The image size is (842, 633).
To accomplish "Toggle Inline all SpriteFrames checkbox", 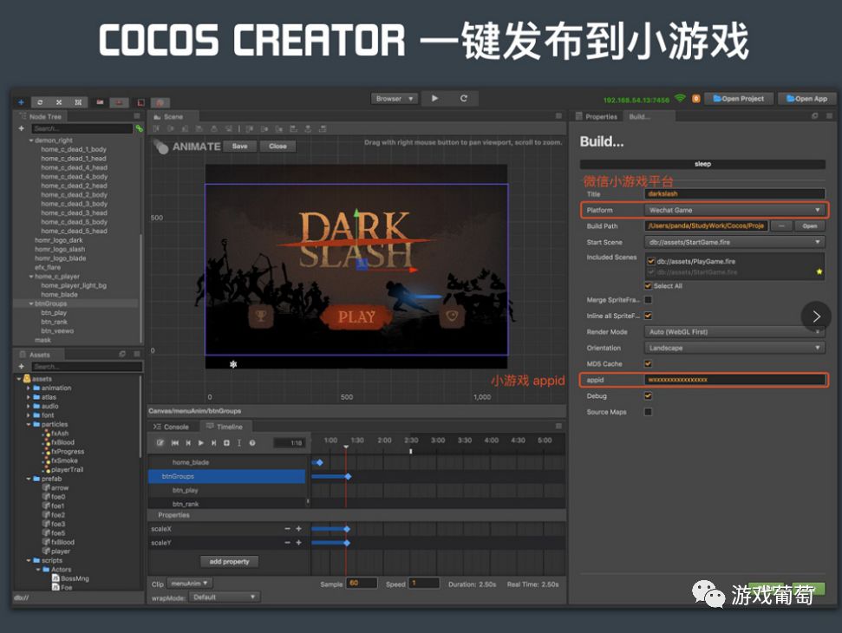I will 648,316.
